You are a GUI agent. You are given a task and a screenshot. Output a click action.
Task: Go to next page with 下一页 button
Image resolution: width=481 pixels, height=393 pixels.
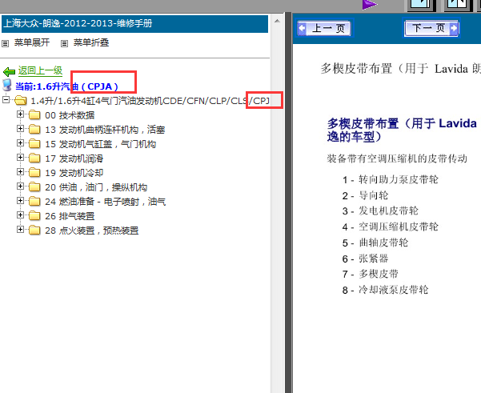click(x=431, y=28)
